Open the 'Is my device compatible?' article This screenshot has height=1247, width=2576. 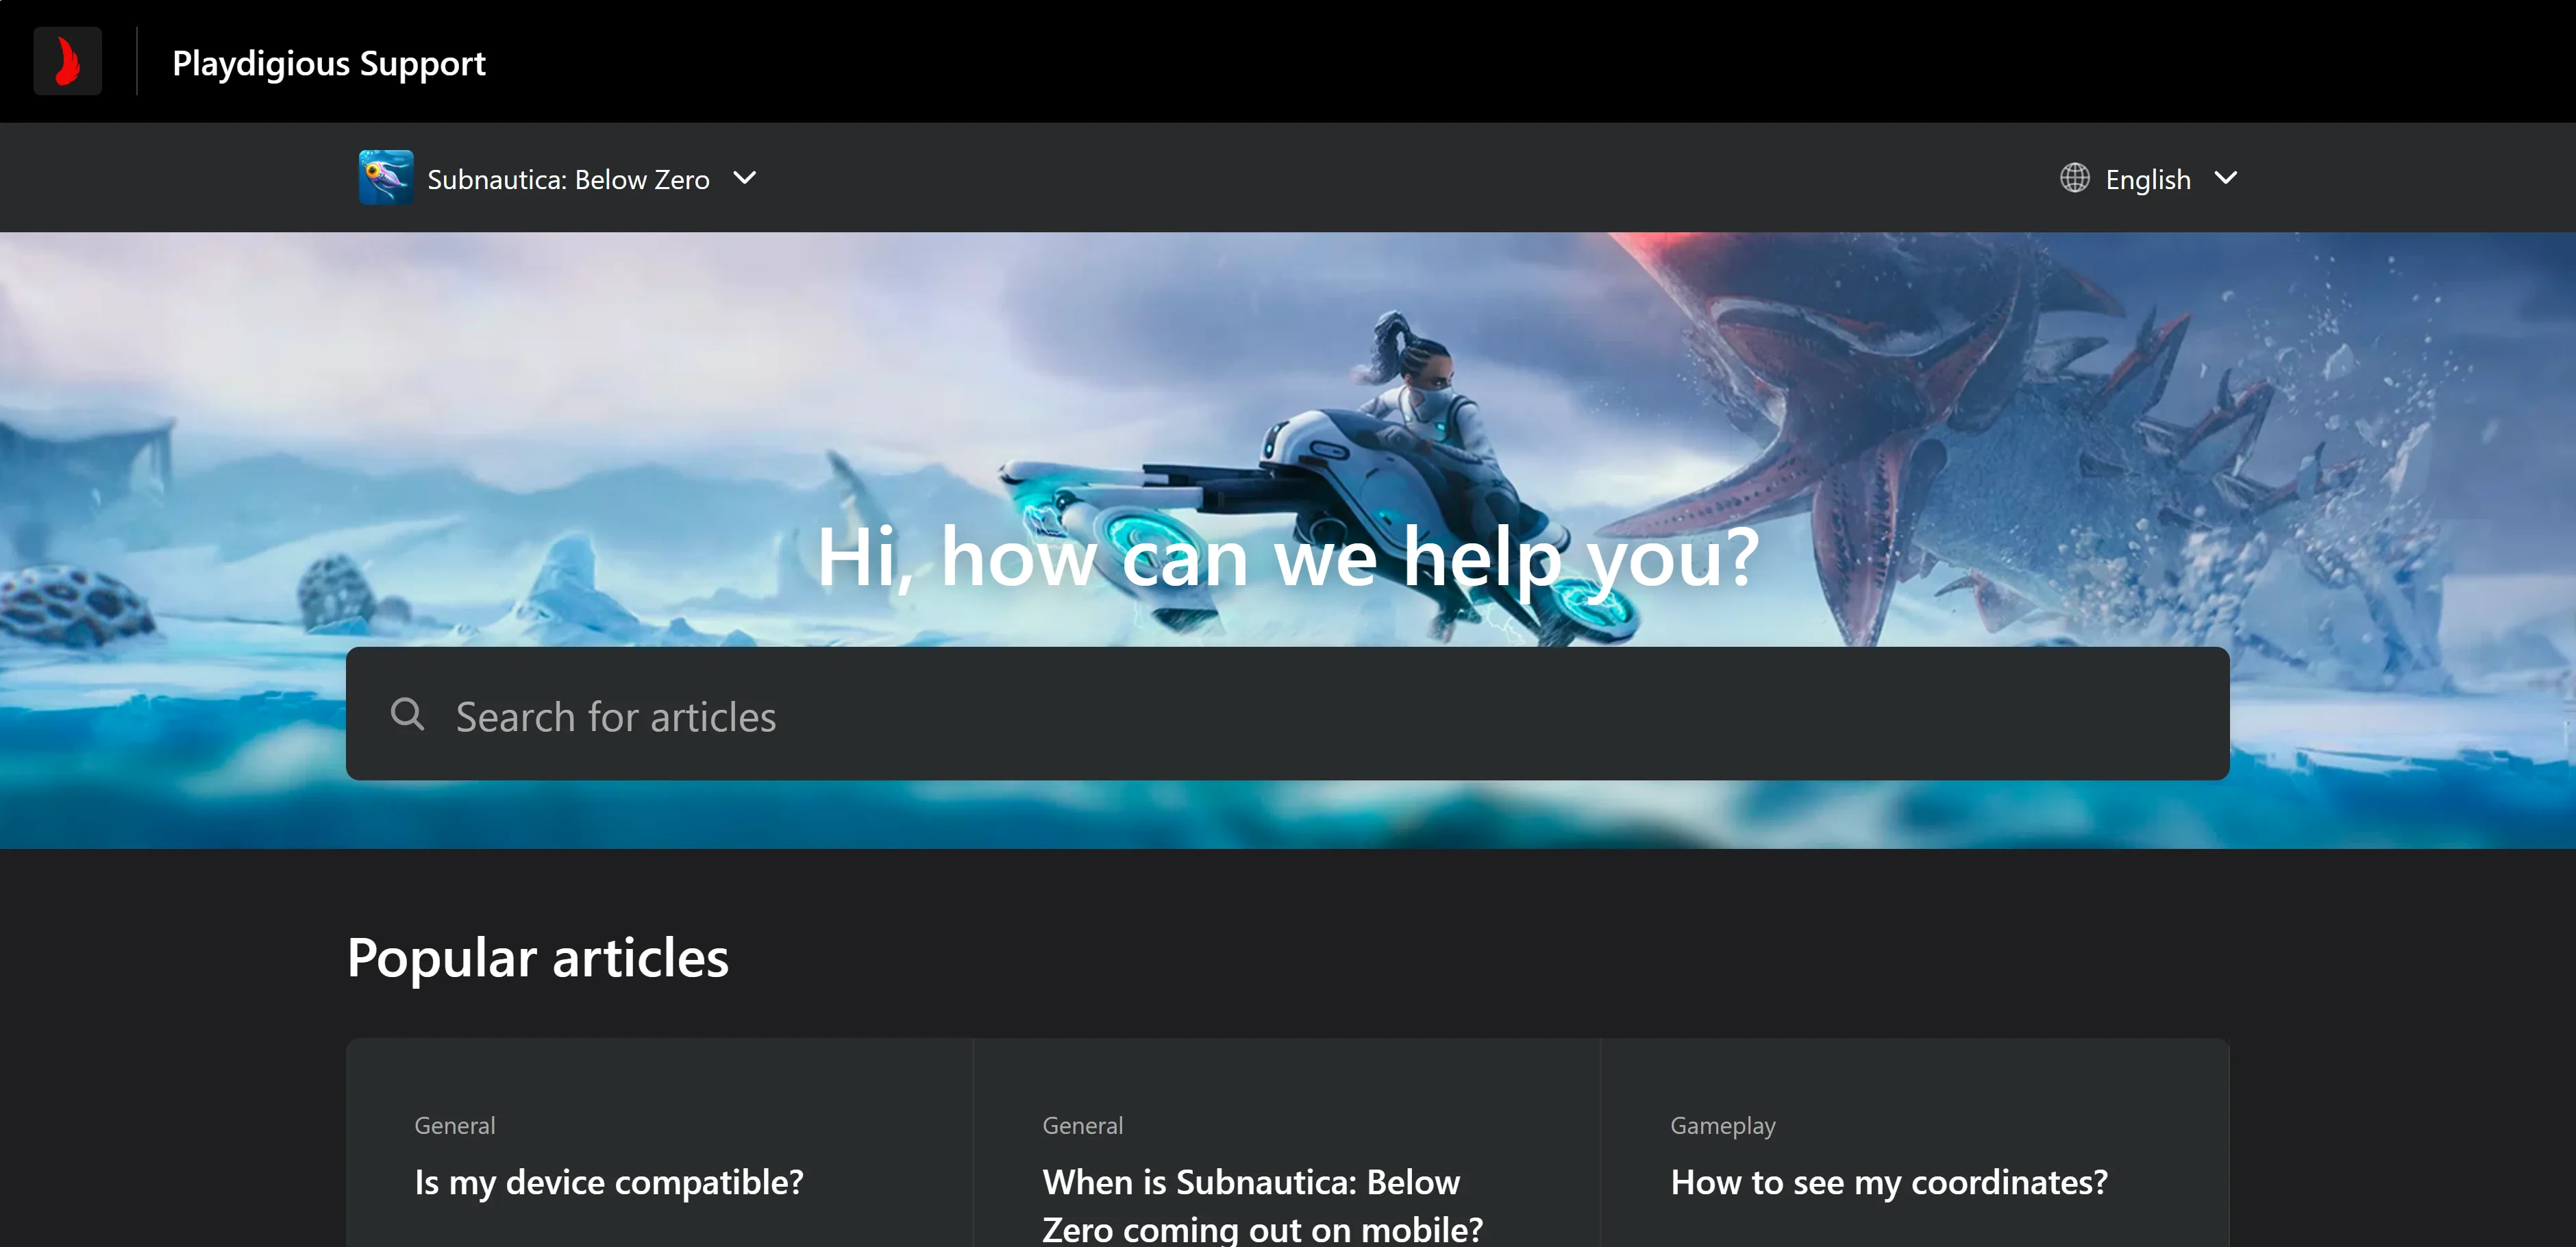[x=609, y=1182]
